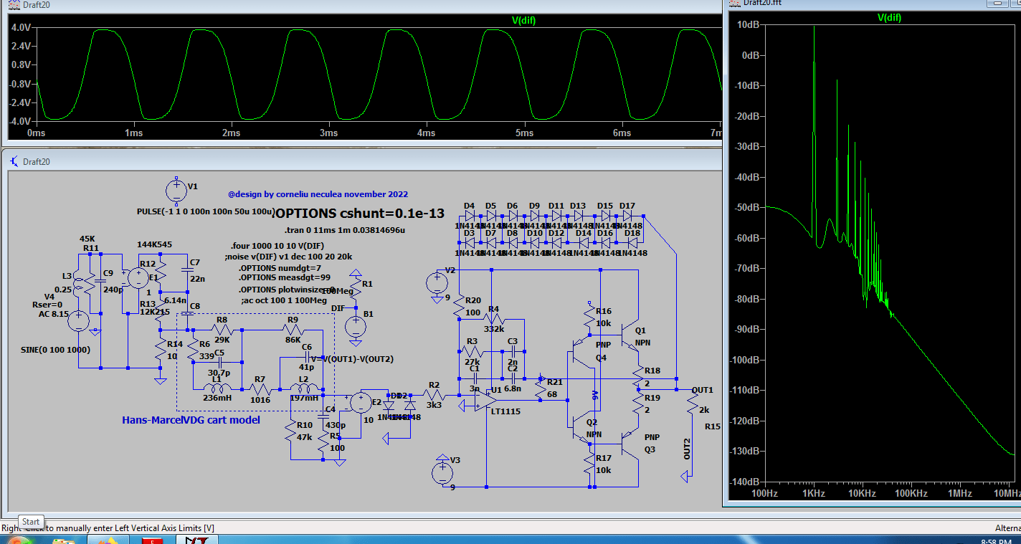Click the DIF net label

tap(338, 308)
